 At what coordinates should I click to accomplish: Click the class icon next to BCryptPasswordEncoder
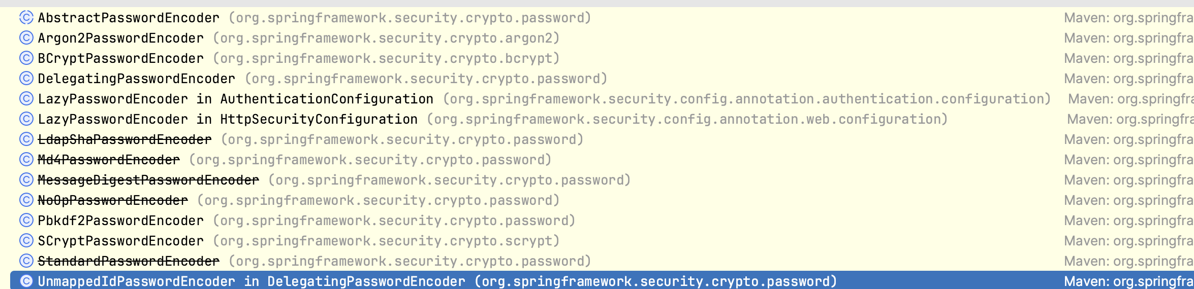coord(26,58)
